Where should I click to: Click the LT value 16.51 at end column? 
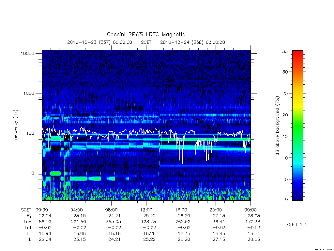click(x=254, y=233)
